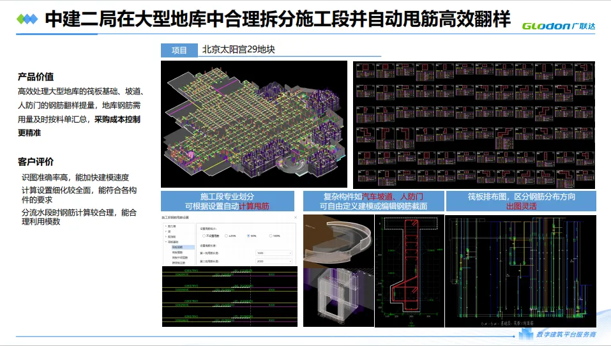Open the civil defense door rebar image
This screenshot has width=611, height=346.
click(x=338, y=297)
